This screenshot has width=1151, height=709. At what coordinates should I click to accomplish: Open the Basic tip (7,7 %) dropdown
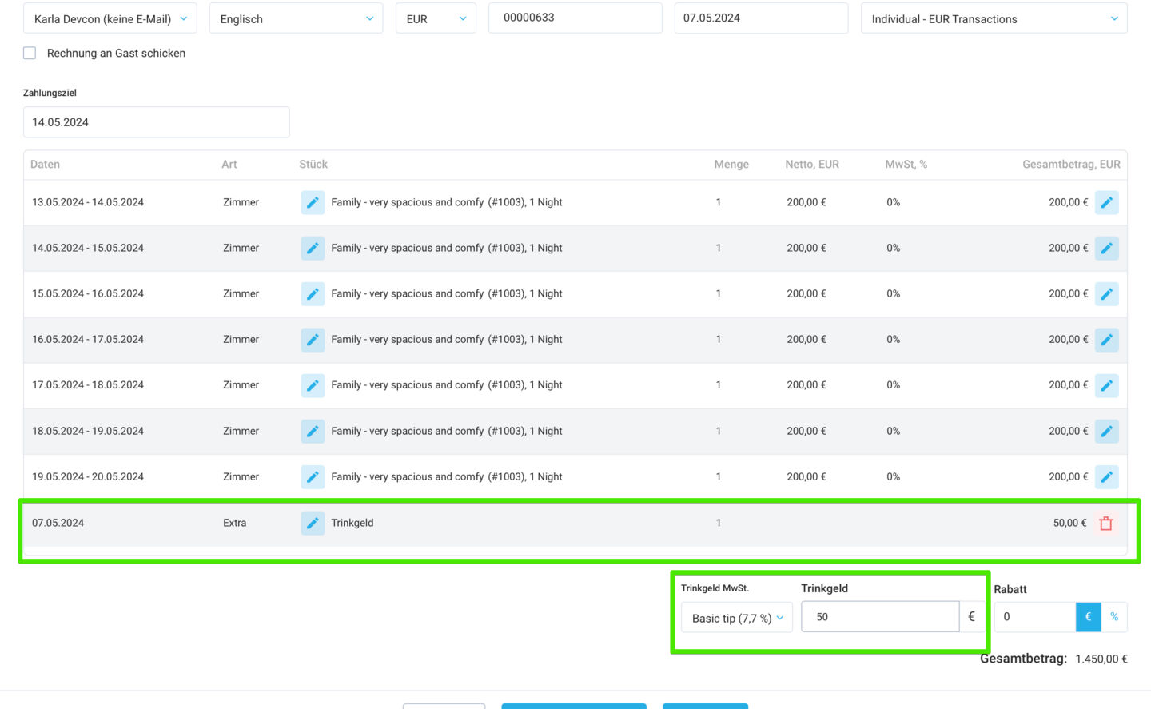click(x=737, y=618)
